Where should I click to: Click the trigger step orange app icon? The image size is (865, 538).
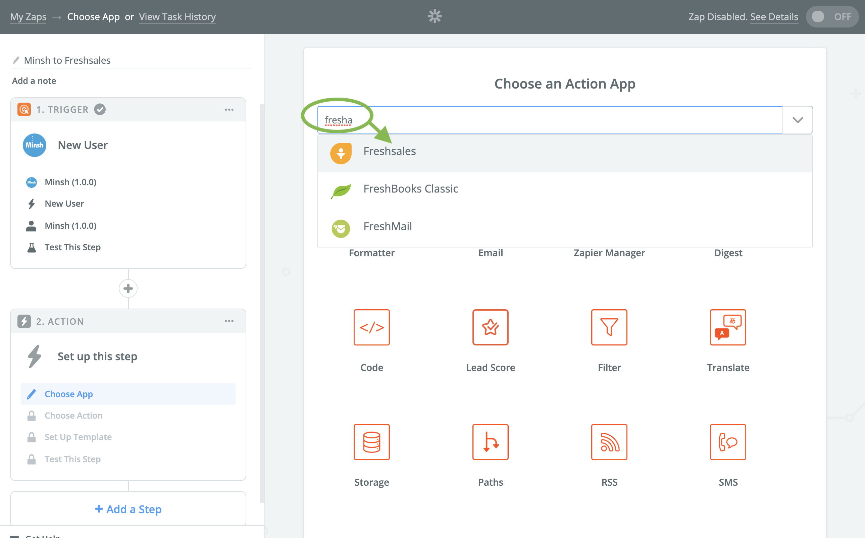pyautogui.click(x=24, y=109)
